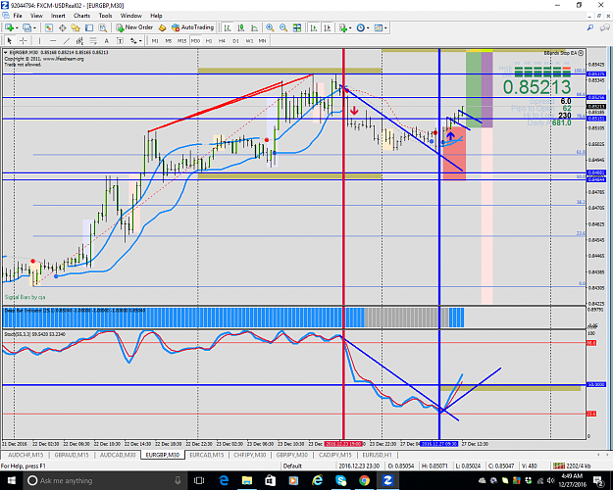The width and height of the screenshot is (613, 490).
Task: Open the Help menu
Action: [x=156, y=16]
